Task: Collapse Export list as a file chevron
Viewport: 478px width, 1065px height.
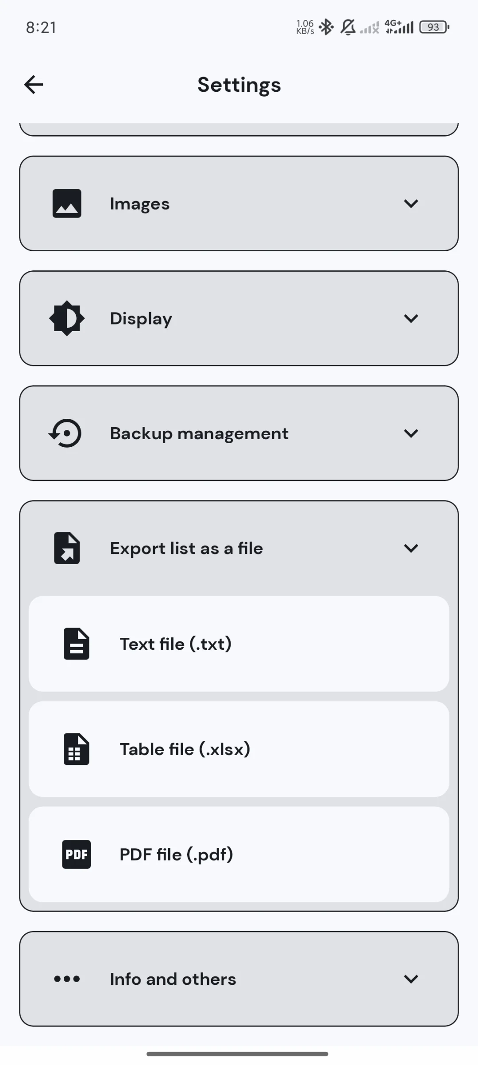Action: point(411,548)
